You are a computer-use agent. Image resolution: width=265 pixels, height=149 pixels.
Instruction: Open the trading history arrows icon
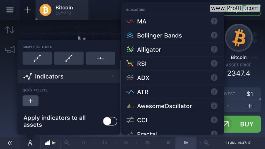point(10,30)
